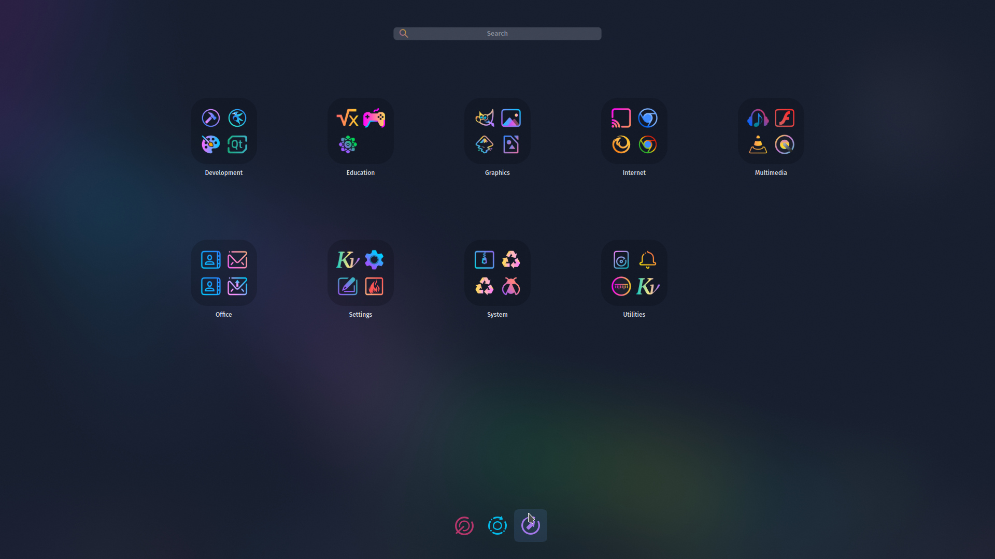Select the bird-in-circle icon in Development
995x559 pixels.
tap(237, 118)
